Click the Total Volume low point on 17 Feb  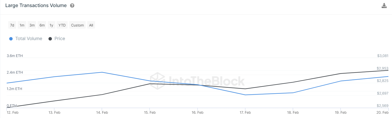click(245, 95)
